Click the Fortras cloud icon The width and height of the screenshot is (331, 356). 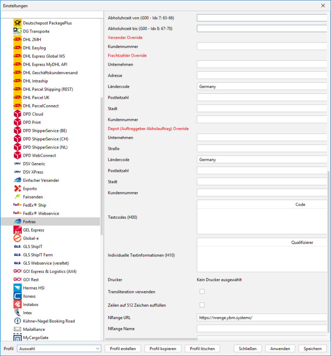(x=17, y=221)
